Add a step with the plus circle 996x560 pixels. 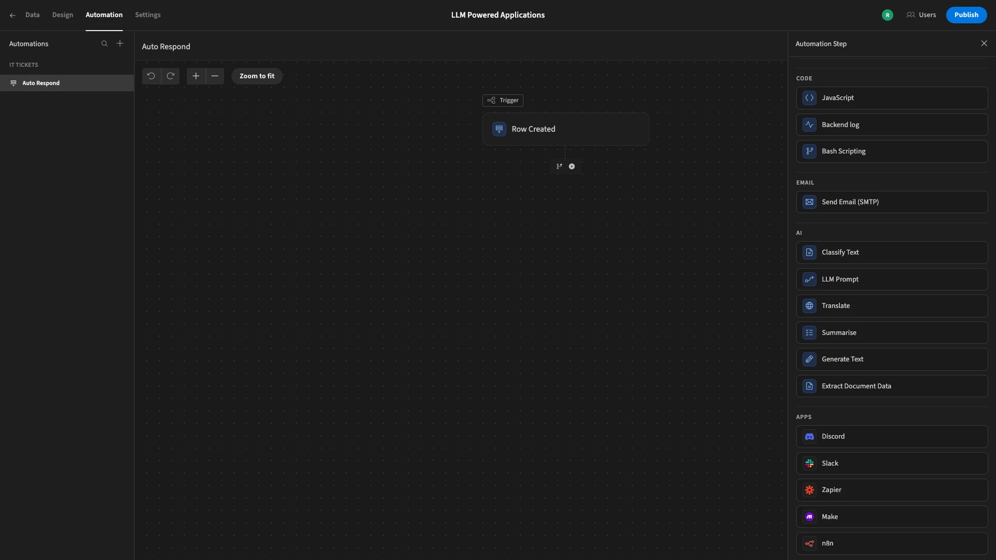[572, 166]
